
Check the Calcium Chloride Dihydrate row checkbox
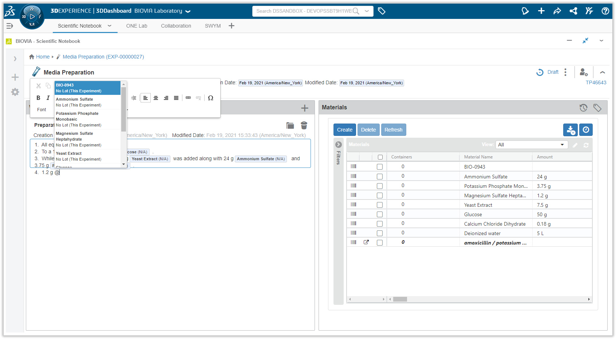coord(380,223)
